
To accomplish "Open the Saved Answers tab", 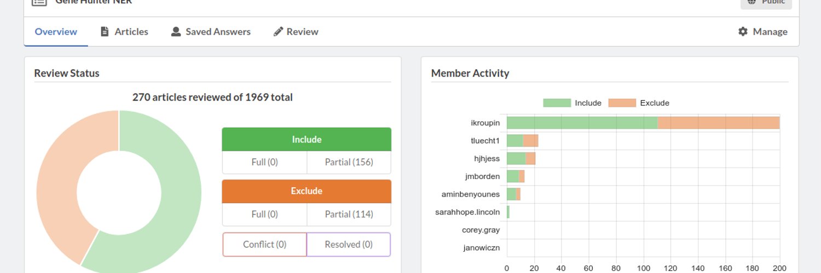I will point(211,32).
